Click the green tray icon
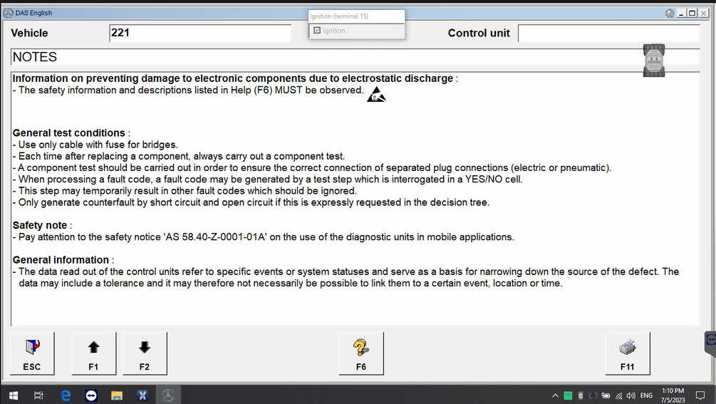Screen dimensions: 716x404 coord(568,395)
